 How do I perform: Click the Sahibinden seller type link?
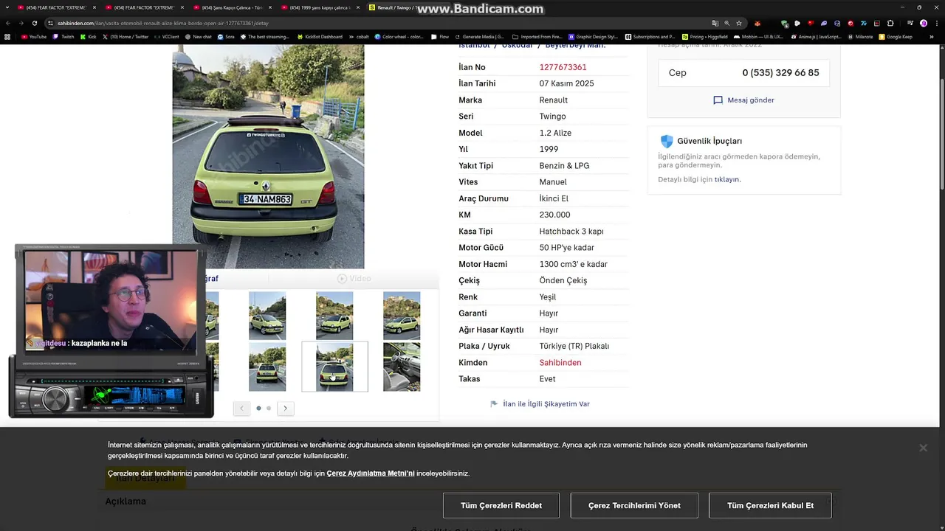point(560,363)
